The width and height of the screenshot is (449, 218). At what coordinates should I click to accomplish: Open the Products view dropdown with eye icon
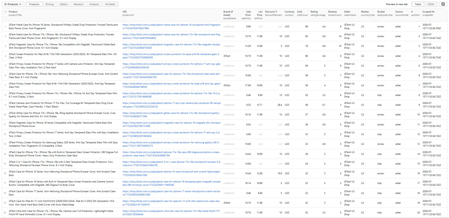coord(13,4)
